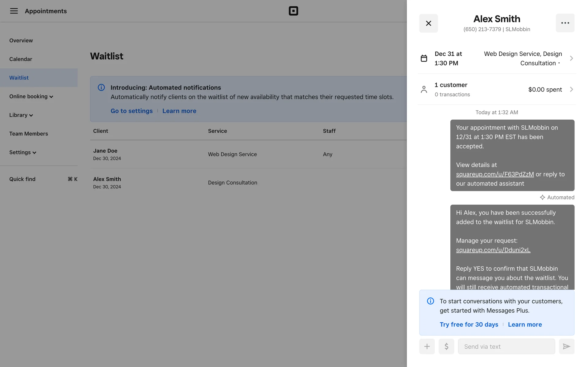Click the dollar sign payment icon

[x=446, y=347]
